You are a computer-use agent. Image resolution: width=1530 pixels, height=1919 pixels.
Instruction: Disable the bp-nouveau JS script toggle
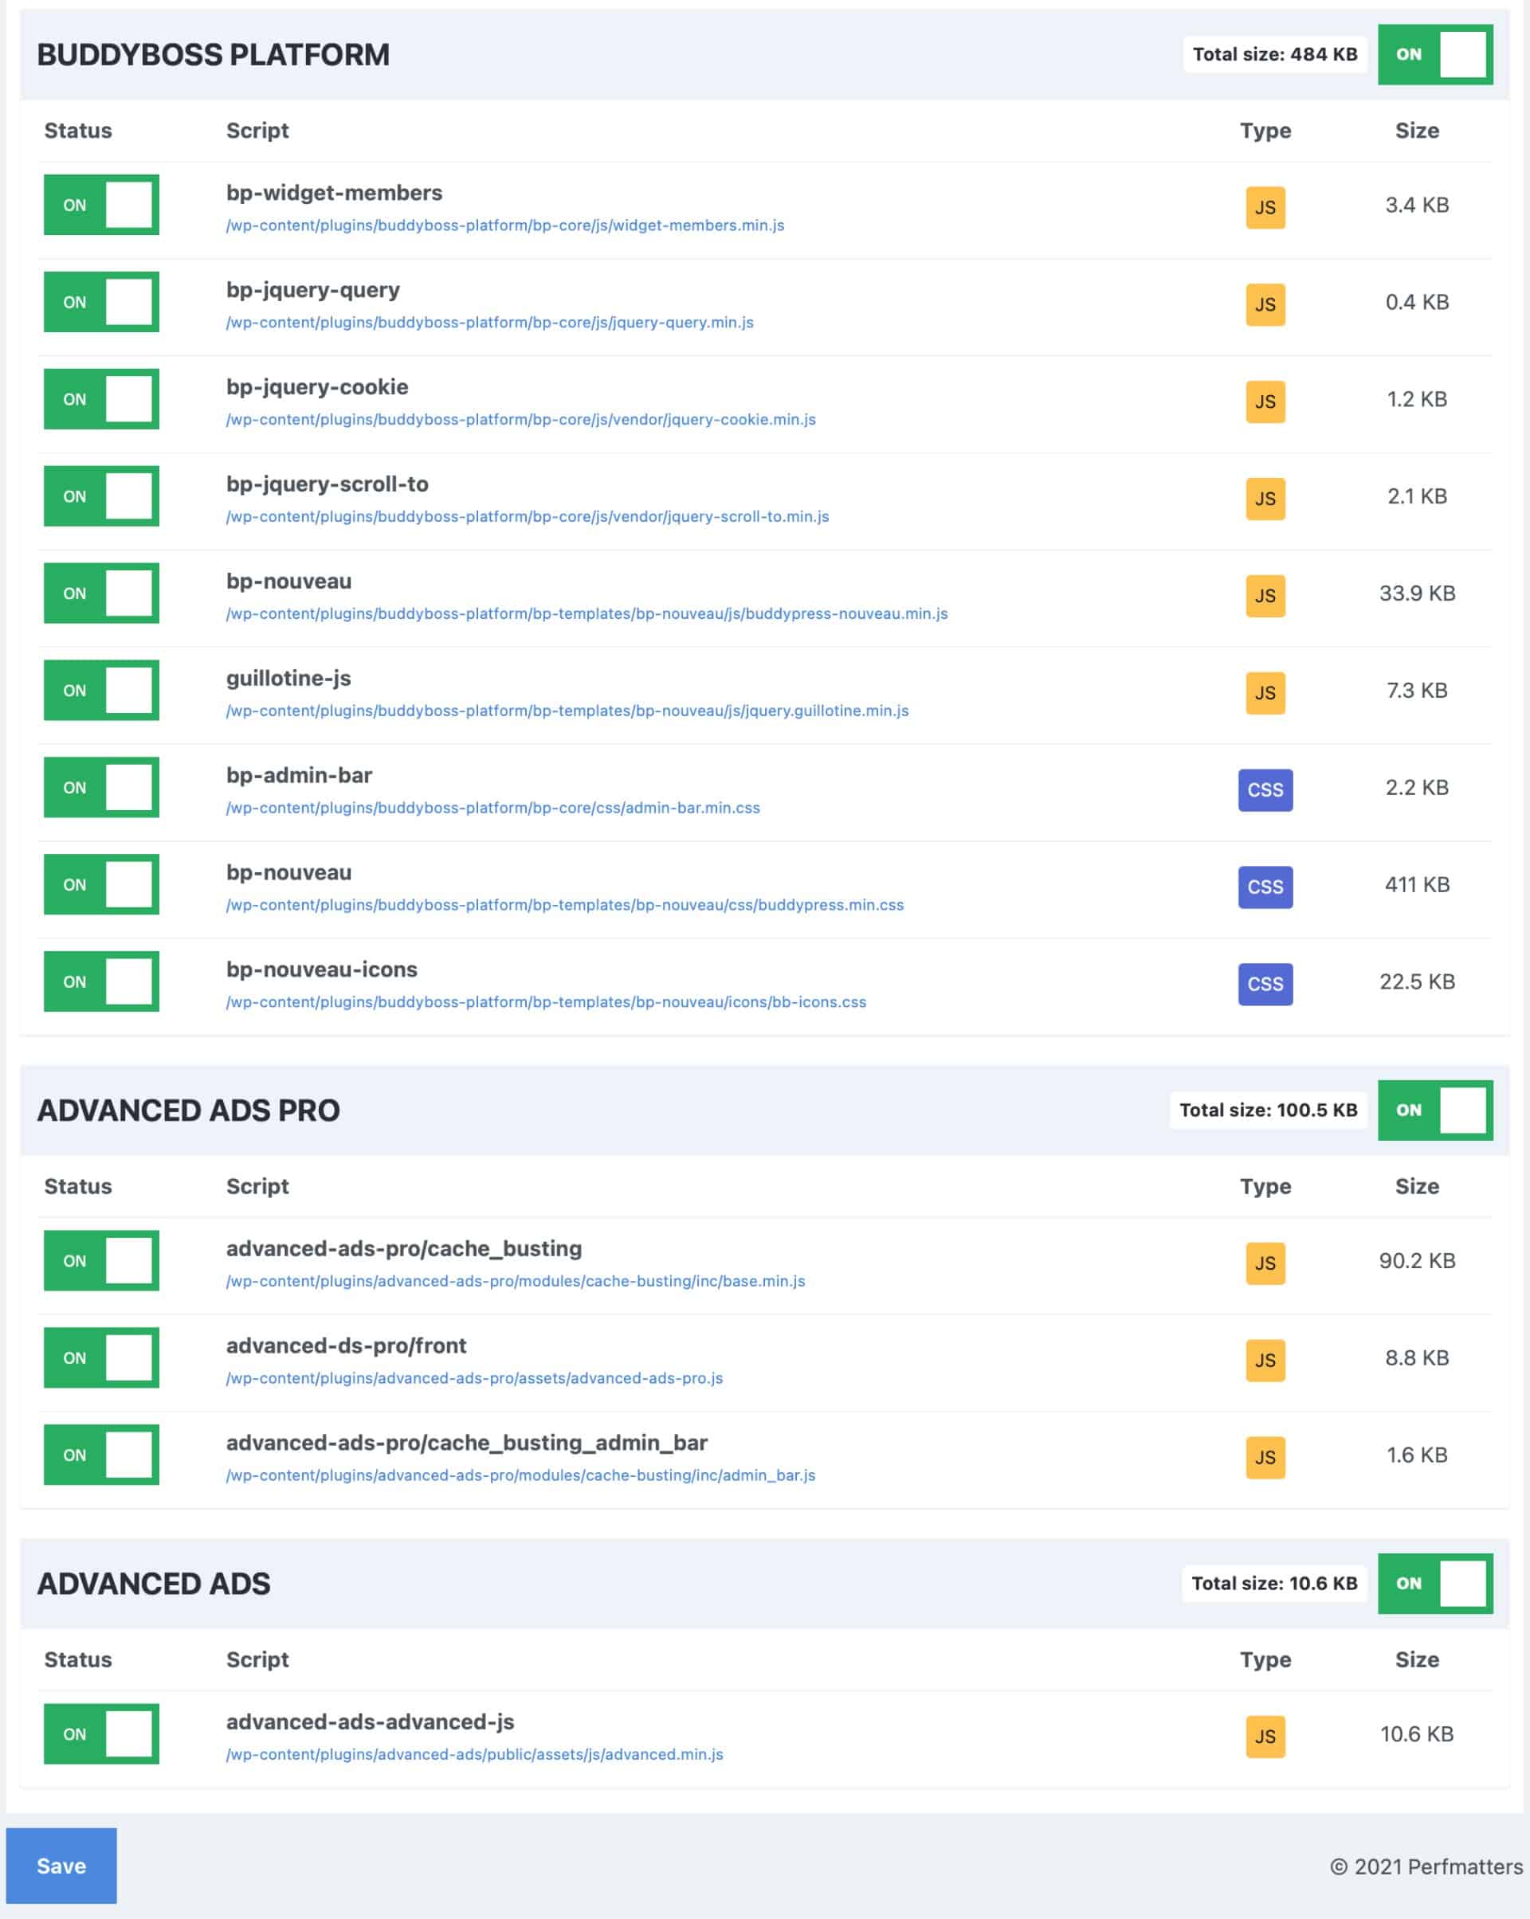pos(101,593)
